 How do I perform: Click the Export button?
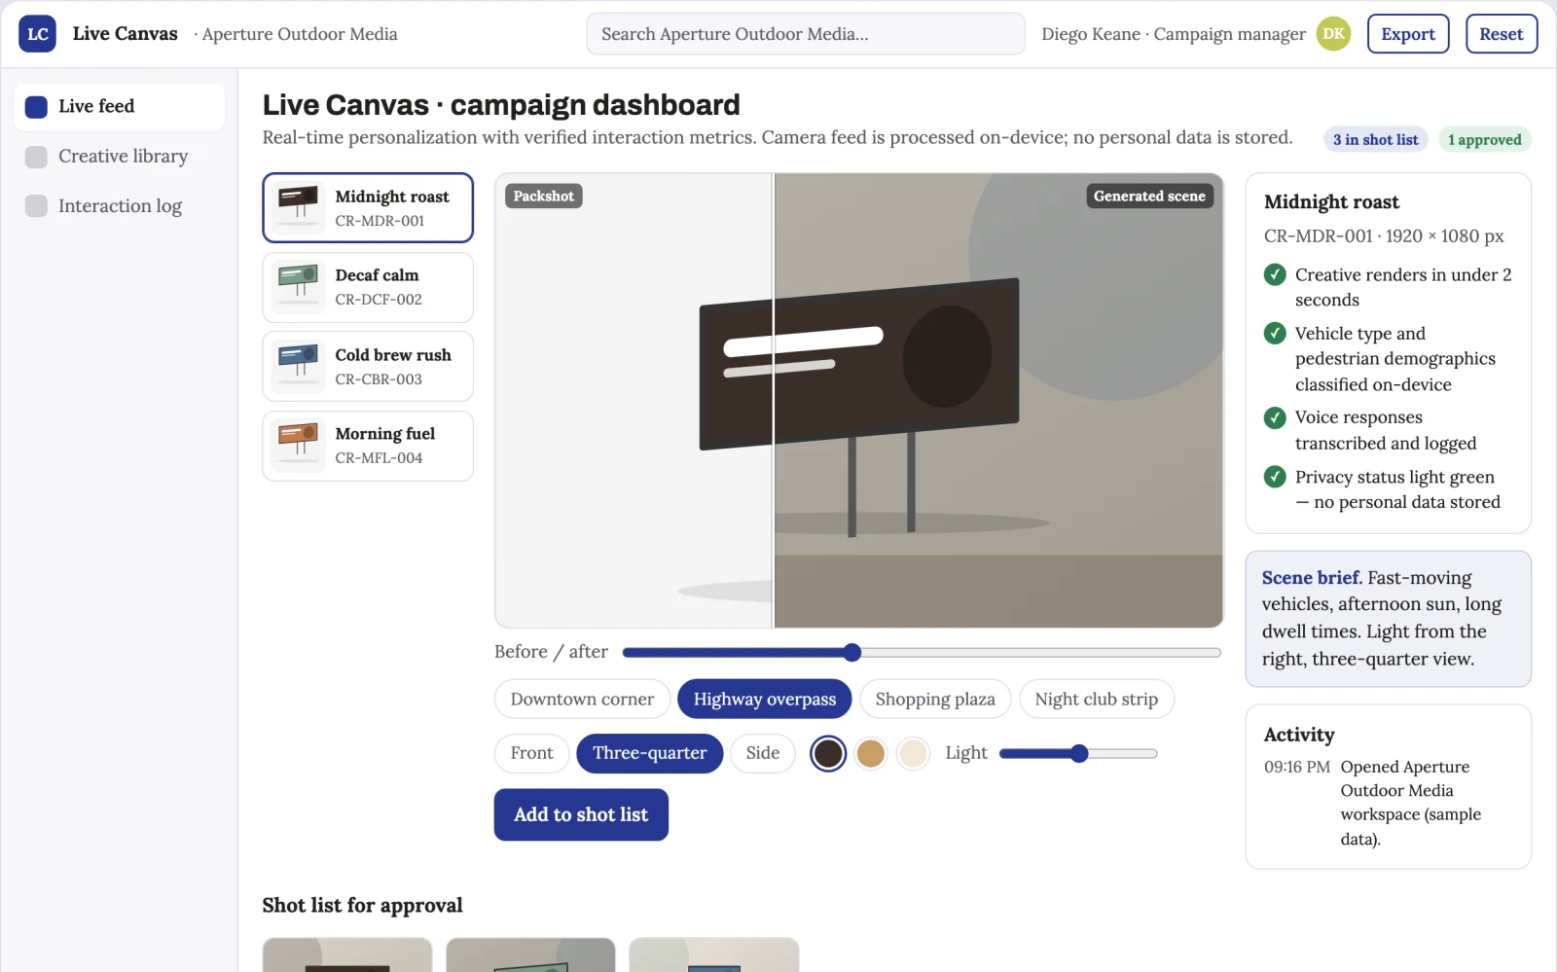coord(1408,34)
